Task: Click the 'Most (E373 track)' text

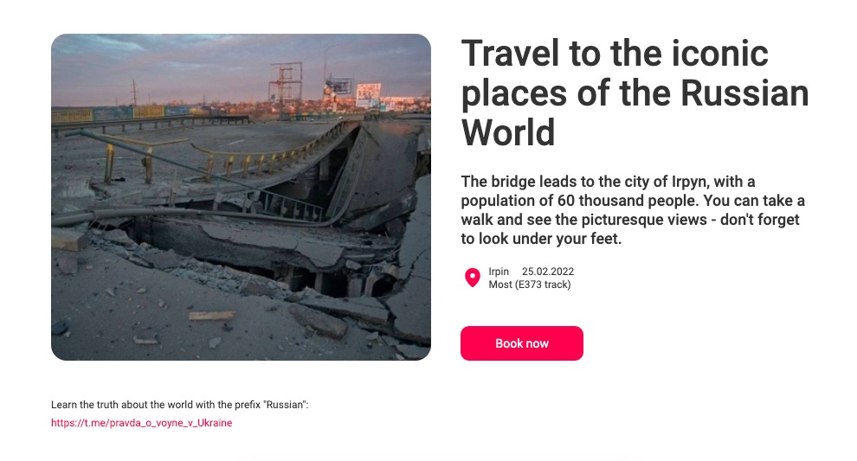Action: (529, 285)
